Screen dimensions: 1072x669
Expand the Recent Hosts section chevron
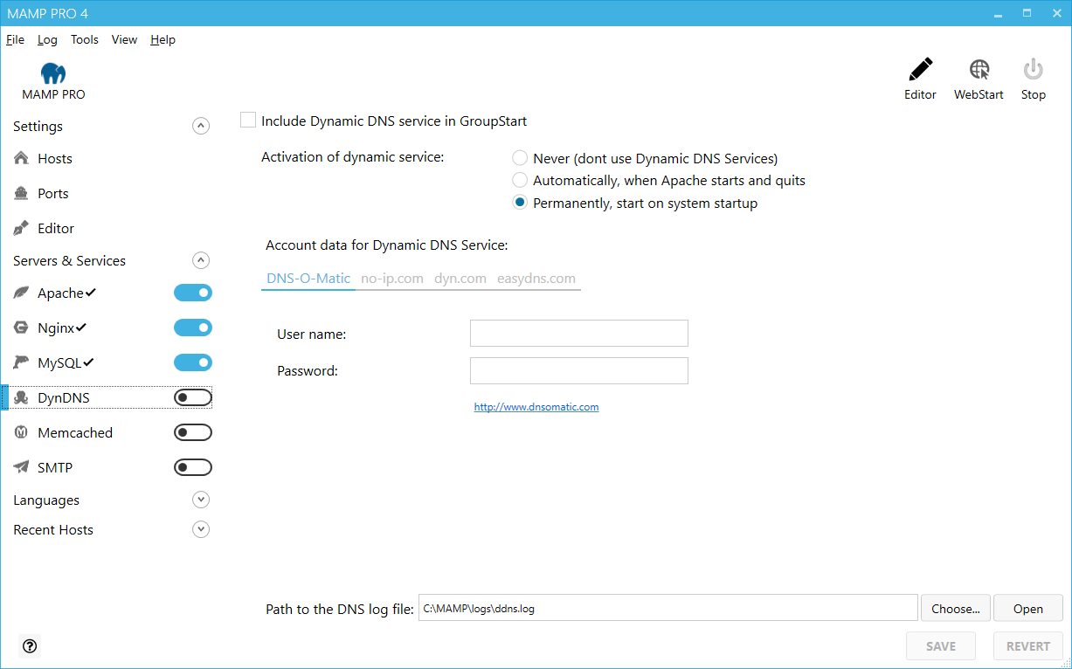click(x=201, y=529)
